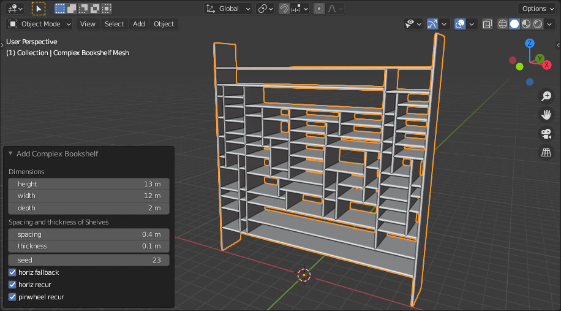Open the Add menu

(x=139, y=24)
